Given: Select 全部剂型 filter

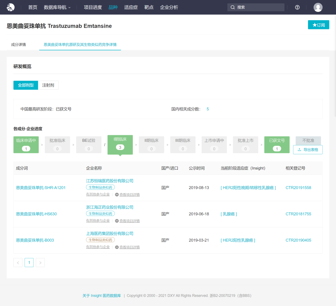Looking at the screenshot, I should pos(26,85).
